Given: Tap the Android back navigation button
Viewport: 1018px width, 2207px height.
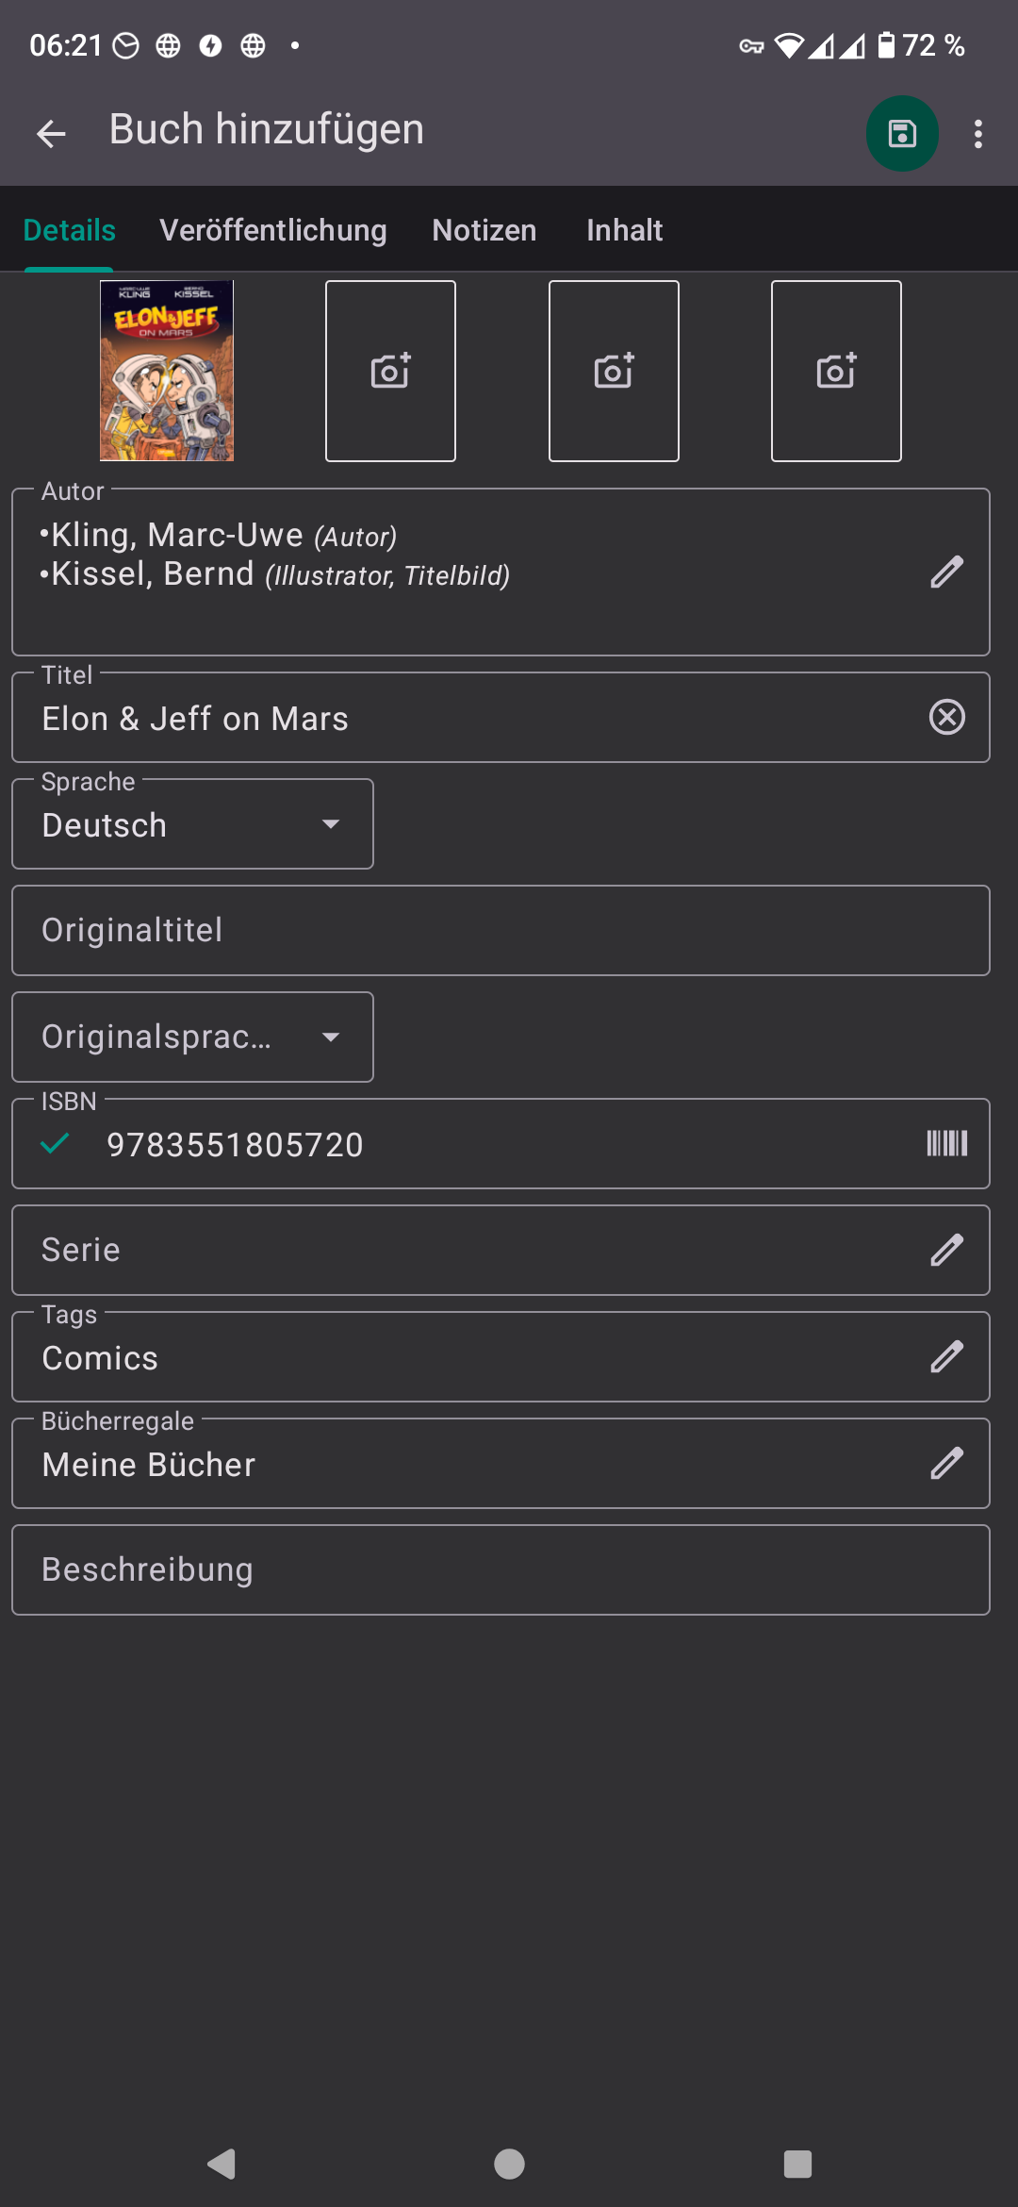Looking at the screenshot, I should coord(222,2164).
